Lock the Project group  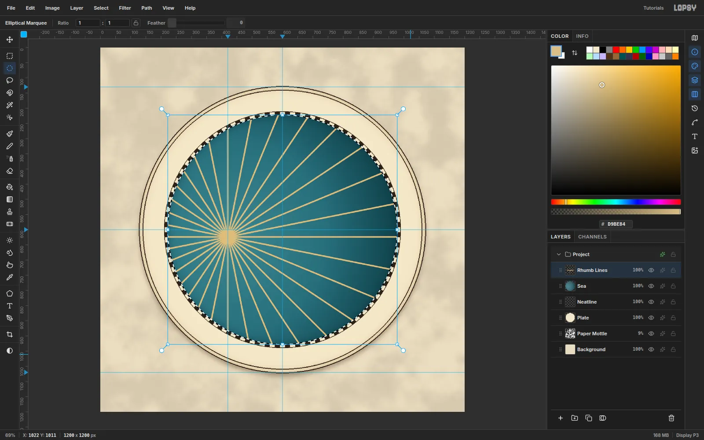click(673, 254)
